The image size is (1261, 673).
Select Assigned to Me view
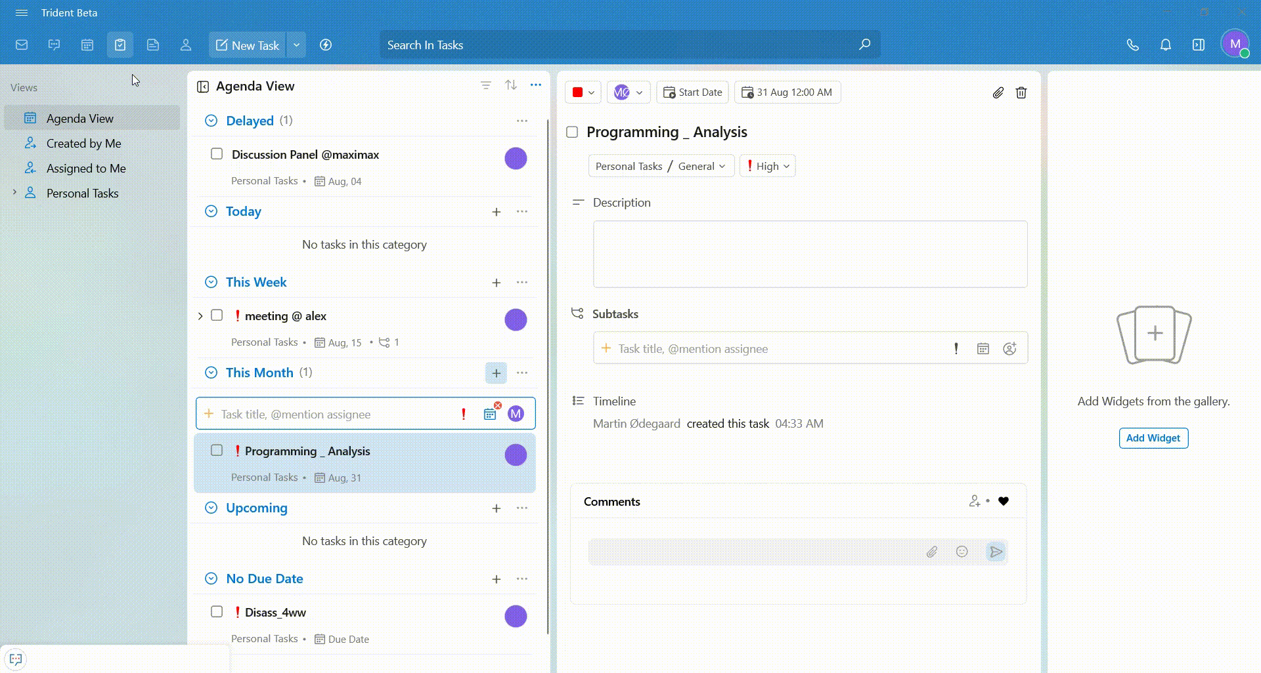[85, 169]
